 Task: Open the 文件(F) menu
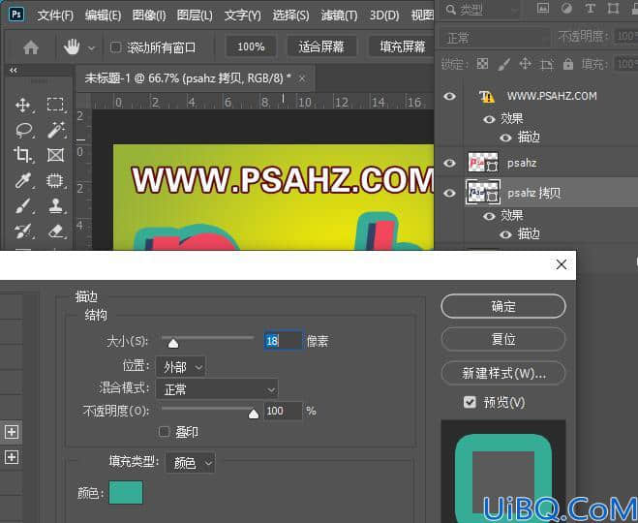55,15
